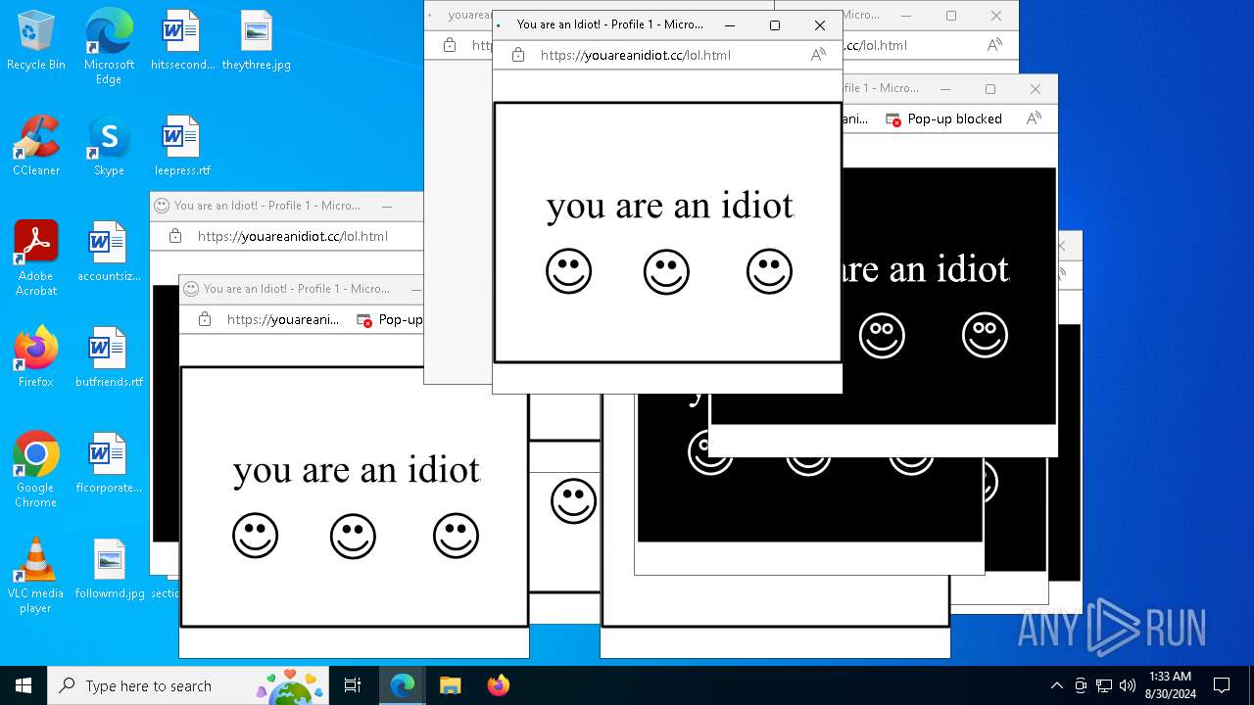The image size is (1254, 705).
Task: Click 'you are an idiot' text in lower-left window
Action: coord(357,470)
